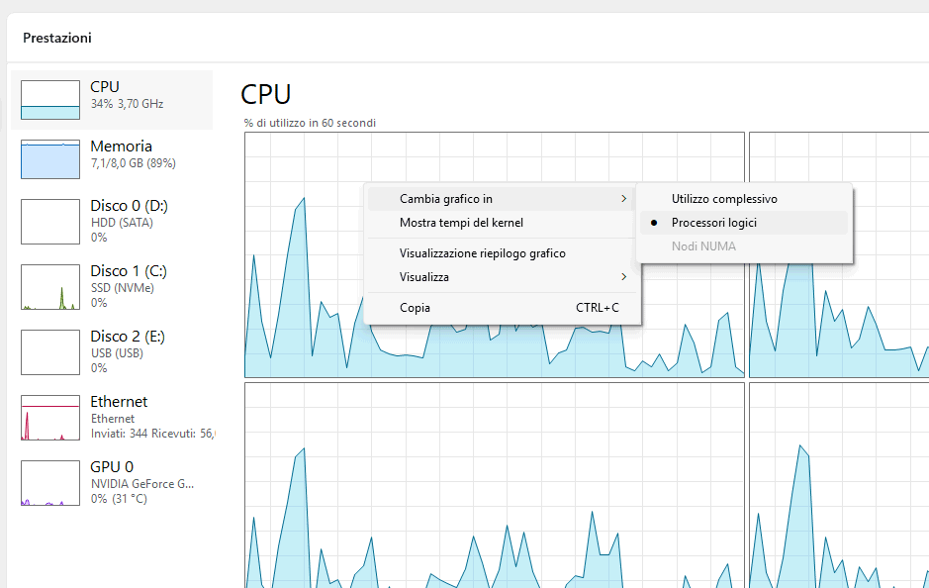This screenshot has width=929, height=588.
Task: Open Memoria performance thumbnail
Action: (x=50, y=159)
